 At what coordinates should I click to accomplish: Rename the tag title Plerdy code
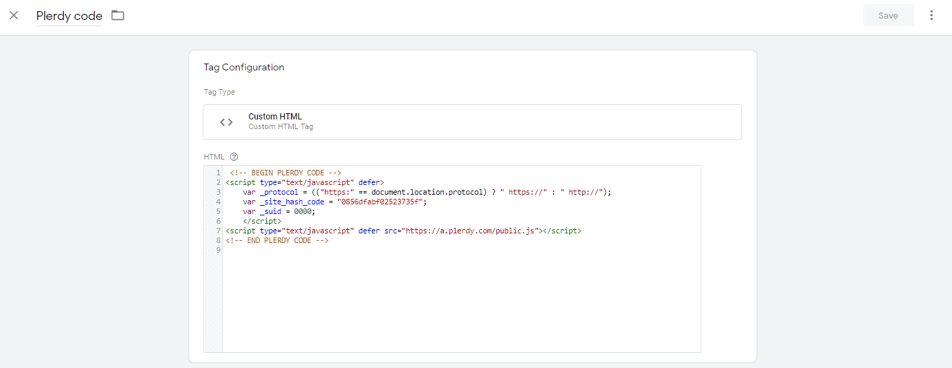pos(69,16)
